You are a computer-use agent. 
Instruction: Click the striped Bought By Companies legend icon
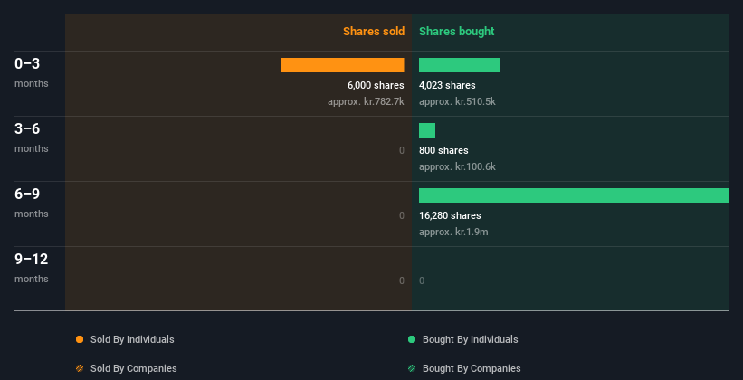[412, 368]
